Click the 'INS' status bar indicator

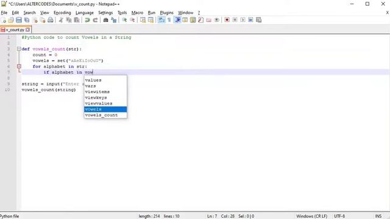[x=378, y=217]
